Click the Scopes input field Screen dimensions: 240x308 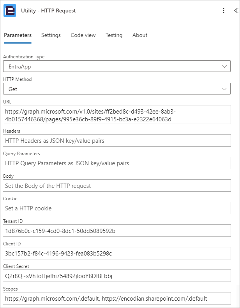point(117,299)
